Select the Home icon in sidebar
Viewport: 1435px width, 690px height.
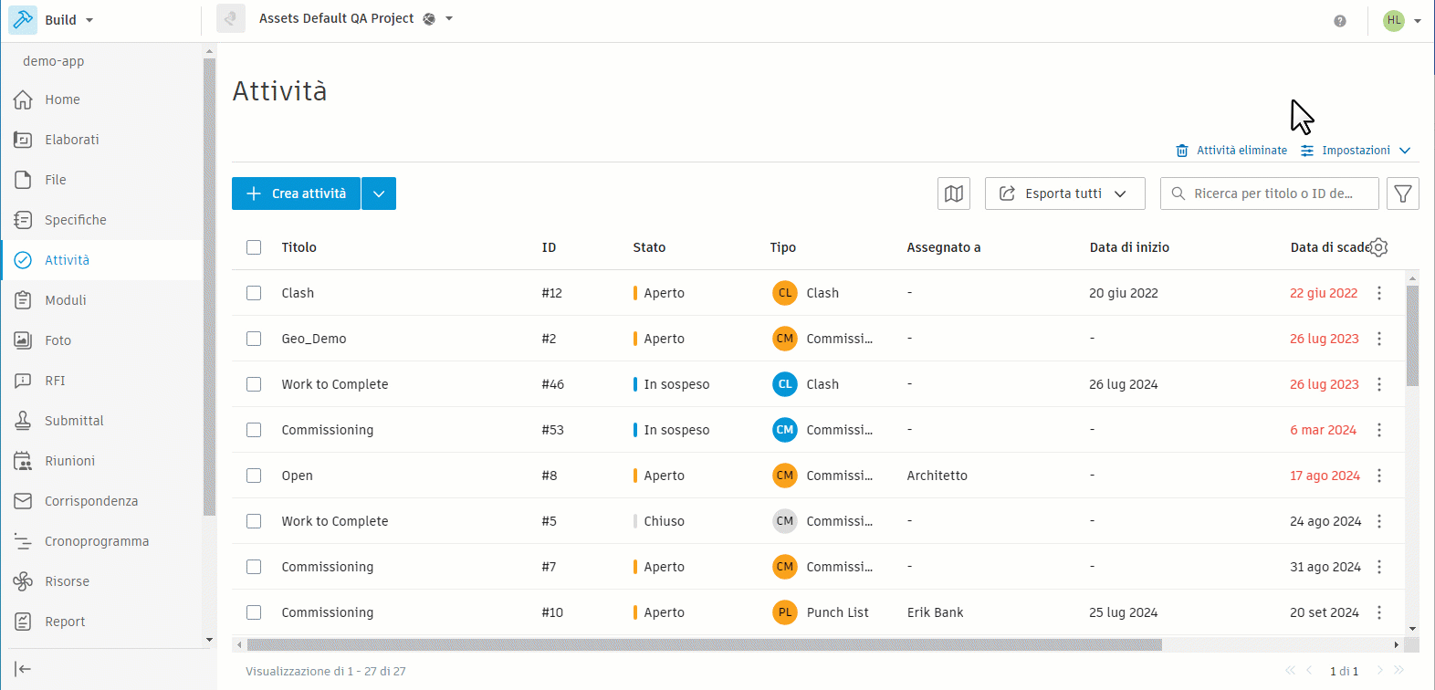pyautogui.click(x=23, y=99)
